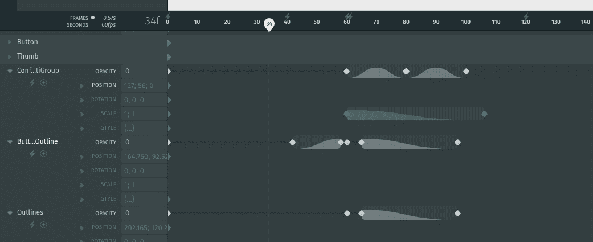Add property via plus icon under Butt...Outline
Image resolution: width=593 pixels, height=242 pixels.
pos(43,153)
